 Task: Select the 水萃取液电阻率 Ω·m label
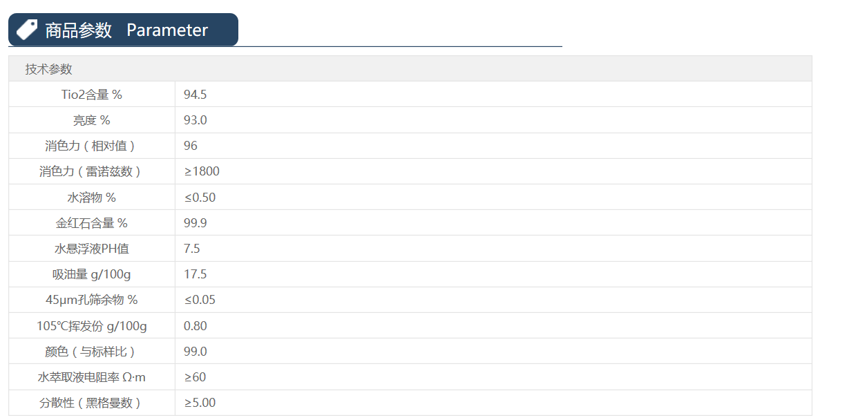[x=92, y=377]
